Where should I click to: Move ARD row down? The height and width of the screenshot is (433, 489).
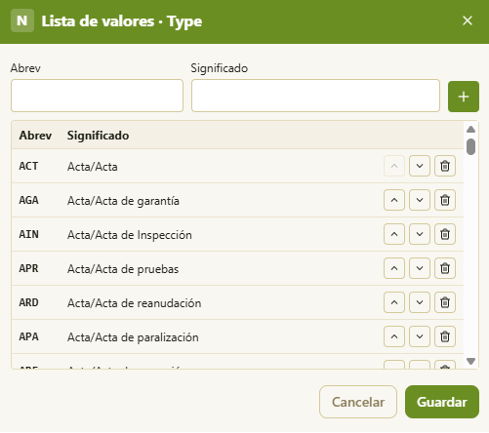(420, 302)
